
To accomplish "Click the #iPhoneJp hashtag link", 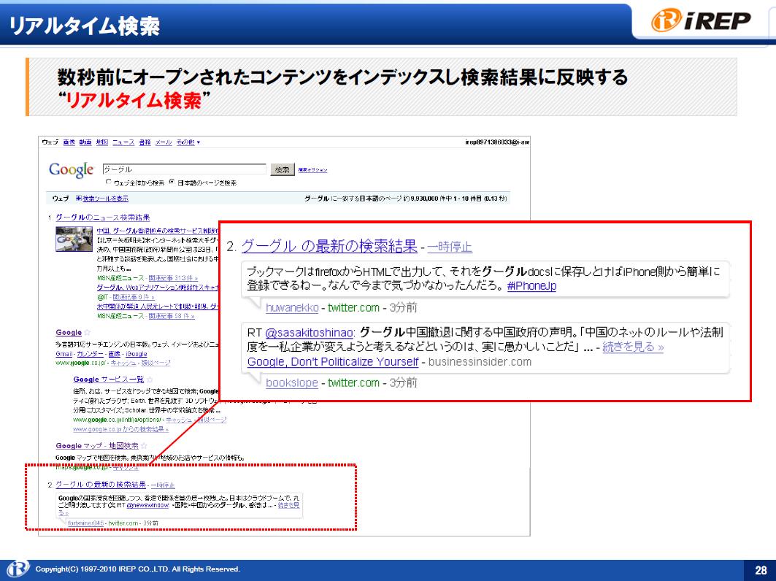I will pos(531,286).
